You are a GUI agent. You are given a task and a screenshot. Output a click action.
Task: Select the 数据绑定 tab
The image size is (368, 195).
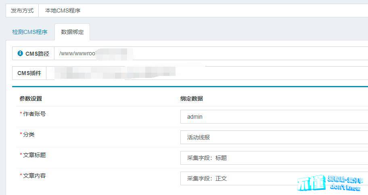(72, 32)
